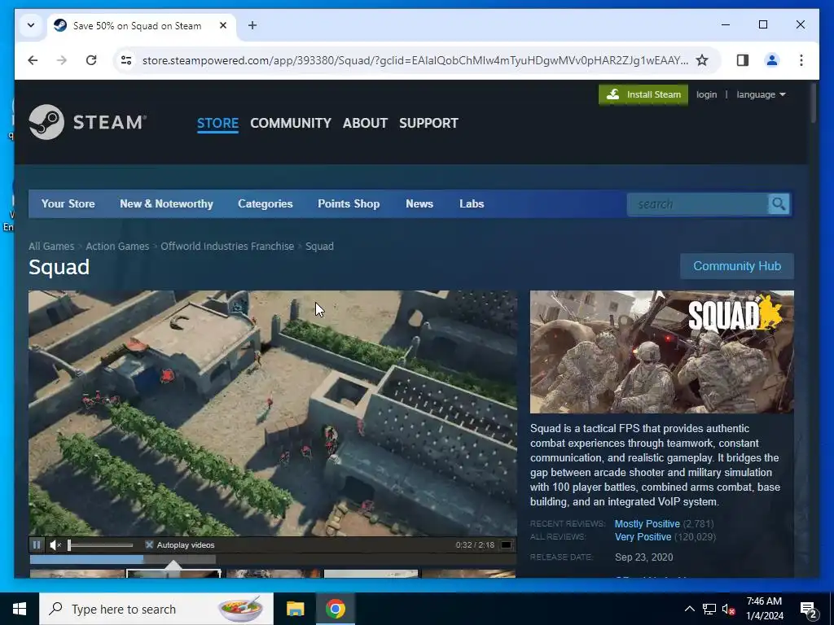Screen dimensions: 834x625
Task: Open Categories tab
Action: click(x=266, y=203)
